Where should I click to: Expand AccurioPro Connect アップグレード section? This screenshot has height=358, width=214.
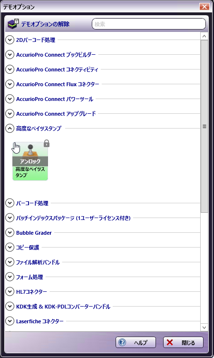pyautogui.click(x=10, y=114)
